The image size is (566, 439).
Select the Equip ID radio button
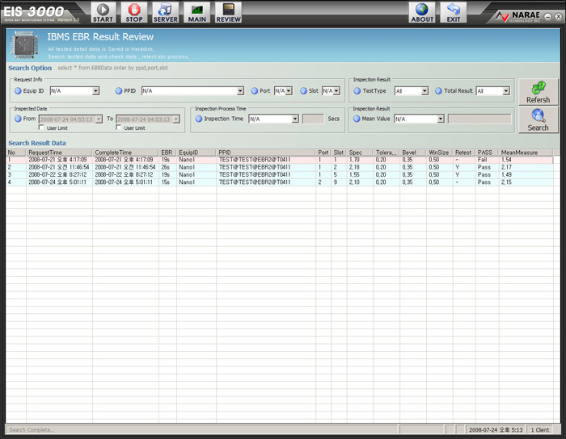click(18, 90)
